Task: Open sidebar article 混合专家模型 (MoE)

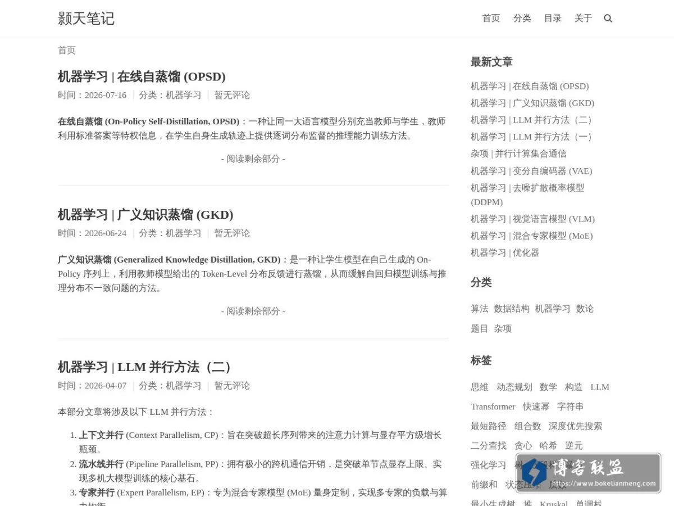Action: 532,236
